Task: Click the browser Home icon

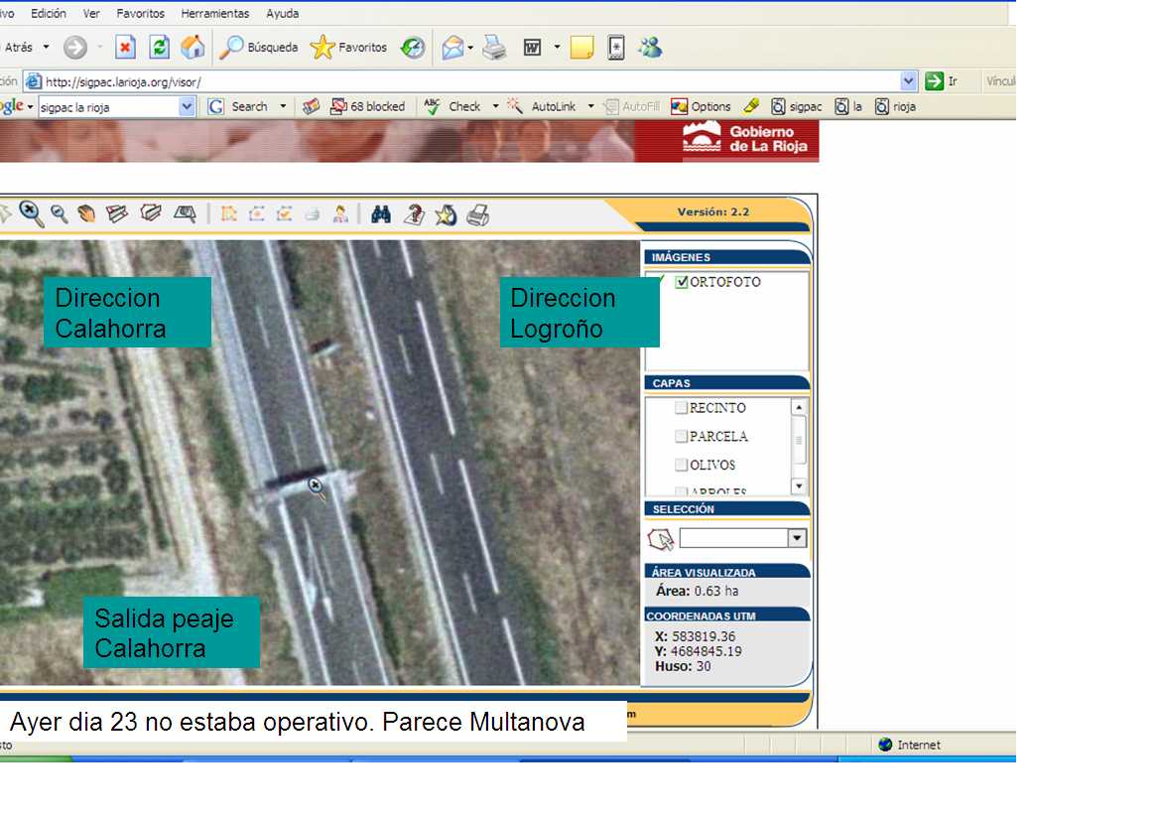Action: (193, 47)
